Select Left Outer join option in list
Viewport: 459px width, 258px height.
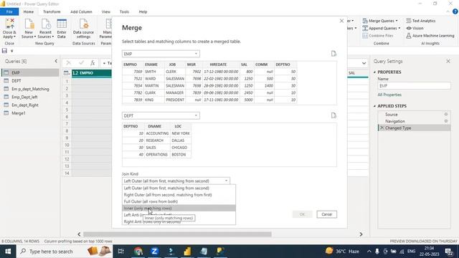pyautogui.click(x=179, y=188)
